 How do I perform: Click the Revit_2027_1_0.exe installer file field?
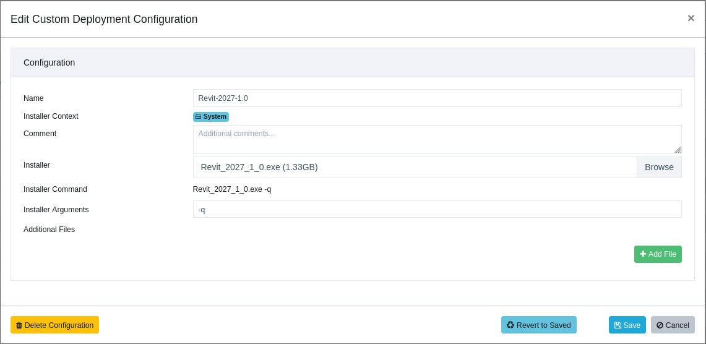(x=415, y=167)
